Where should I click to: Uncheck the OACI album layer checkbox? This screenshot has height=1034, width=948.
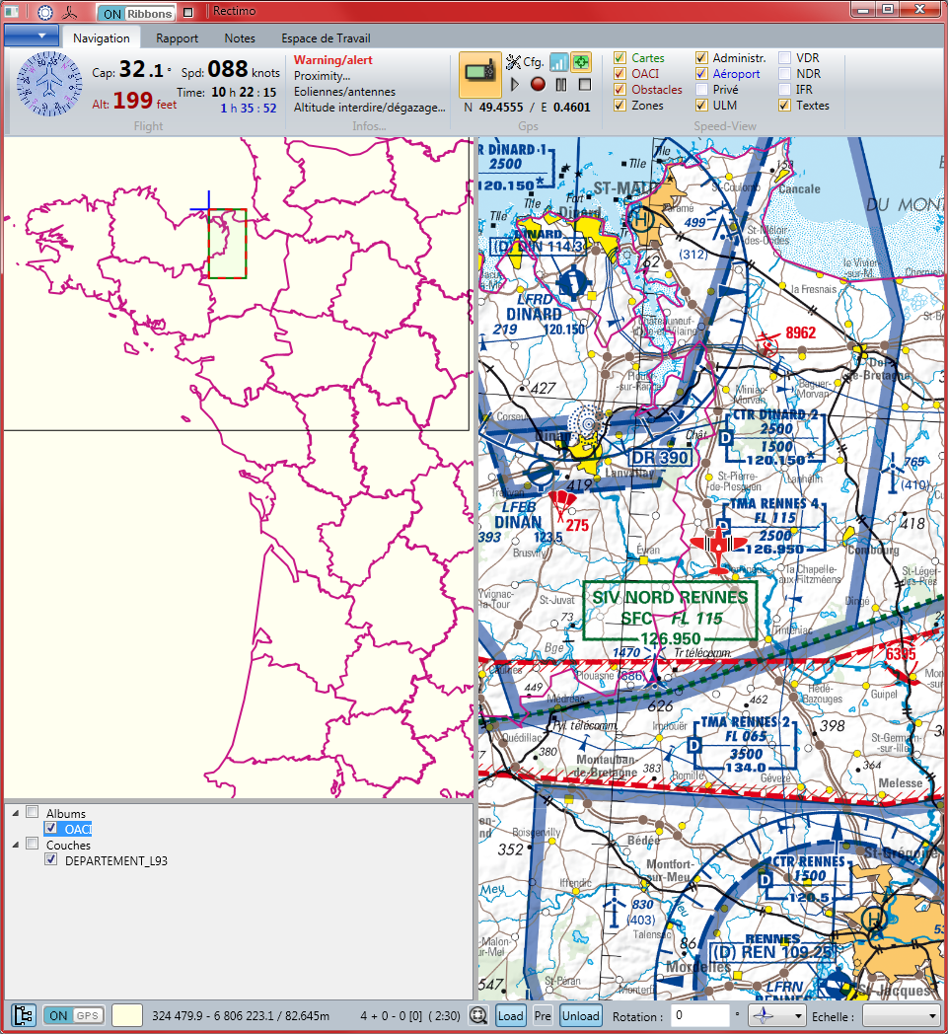click(50, 828)
